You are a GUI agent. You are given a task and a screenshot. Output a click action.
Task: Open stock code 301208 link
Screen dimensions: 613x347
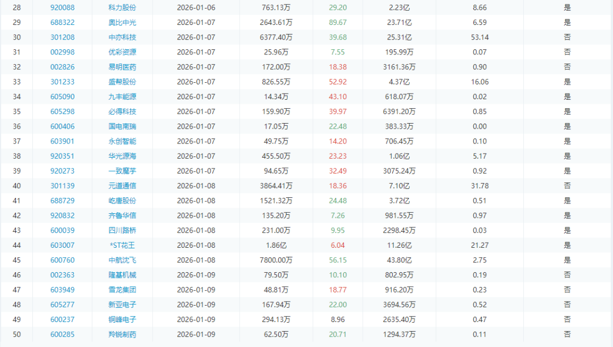(x=62, y=37)
